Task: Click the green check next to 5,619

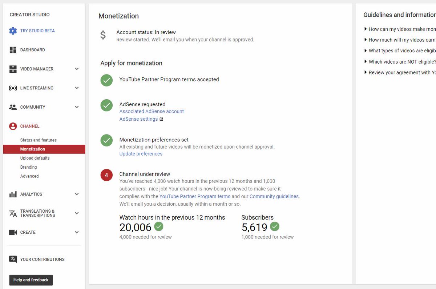Action: tap(275, 227)
